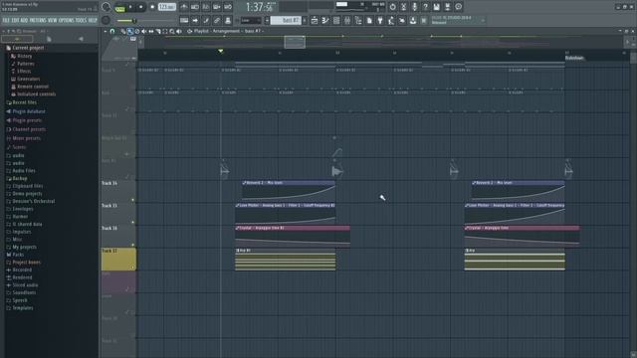637x358 pixels.
Task: Select the Slice tool in playlist
Action: [x=158, y=31]
